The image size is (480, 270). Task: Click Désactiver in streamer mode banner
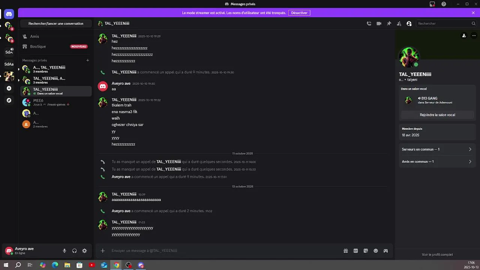[x=299, y=13]
